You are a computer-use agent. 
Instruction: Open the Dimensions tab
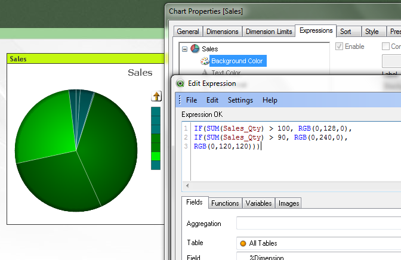point(223,32)
